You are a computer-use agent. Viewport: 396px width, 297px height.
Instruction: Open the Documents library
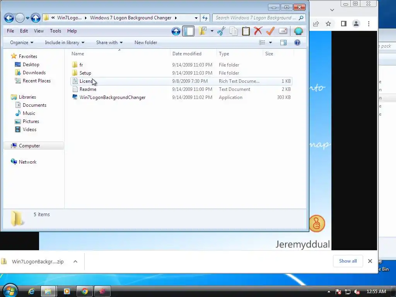[x=34, y=105]
